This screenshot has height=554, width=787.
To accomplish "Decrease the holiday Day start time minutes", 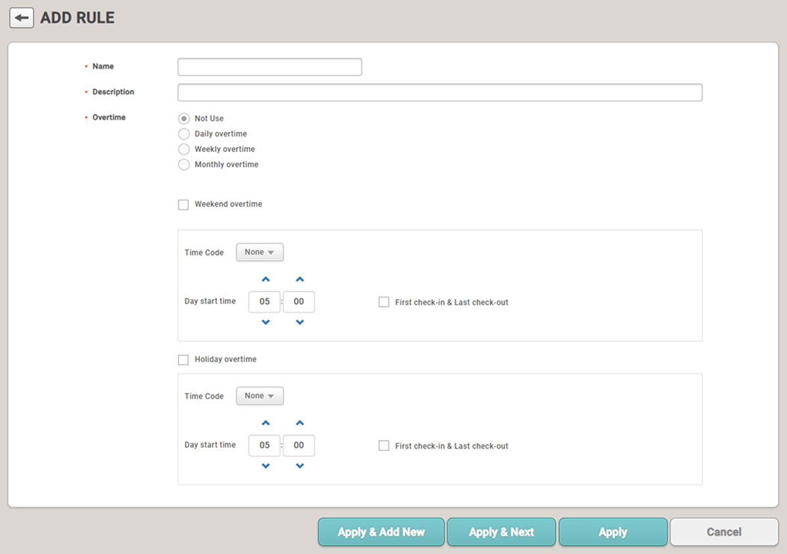I will (x=300, y=466).
